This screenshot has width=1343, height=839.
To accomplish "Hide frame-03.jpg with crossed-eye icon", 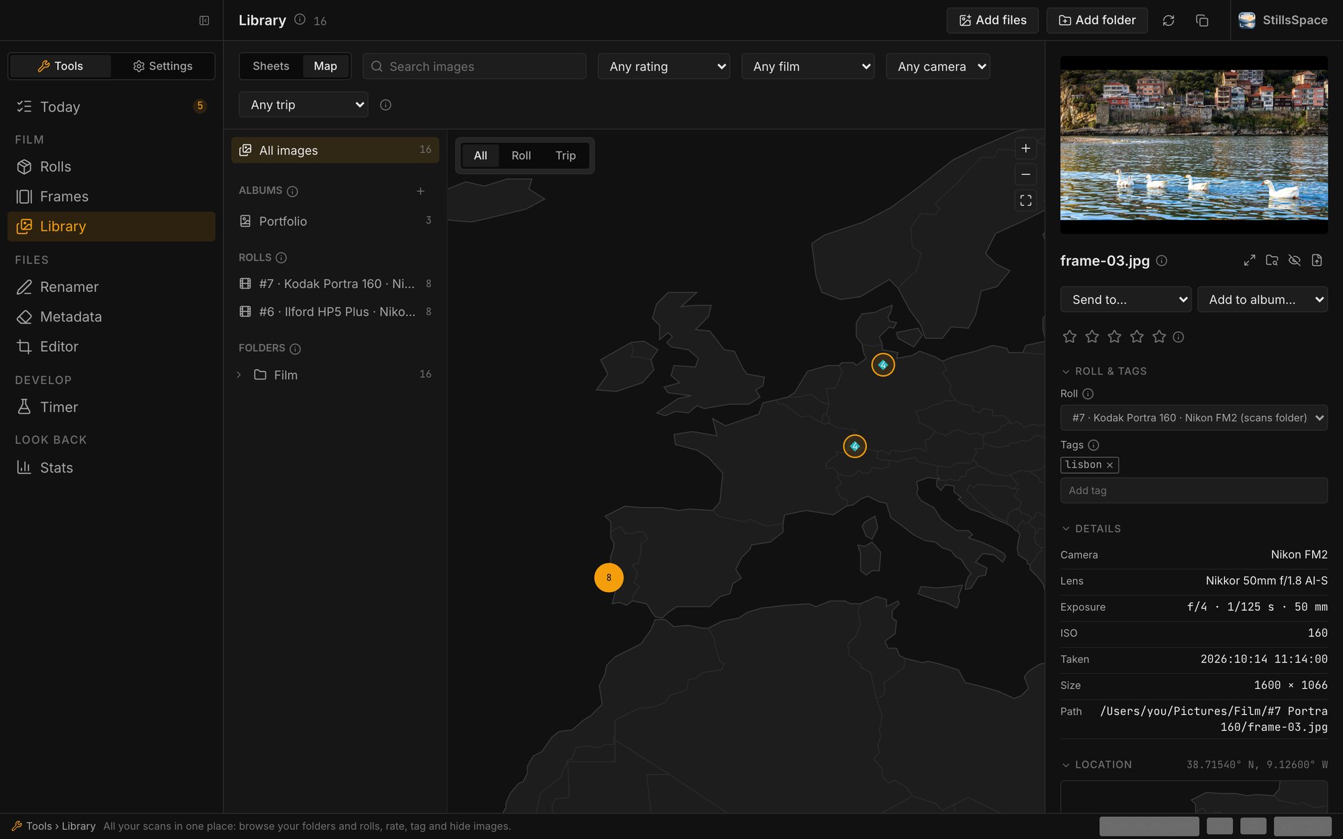I will tap(1294, 260).
